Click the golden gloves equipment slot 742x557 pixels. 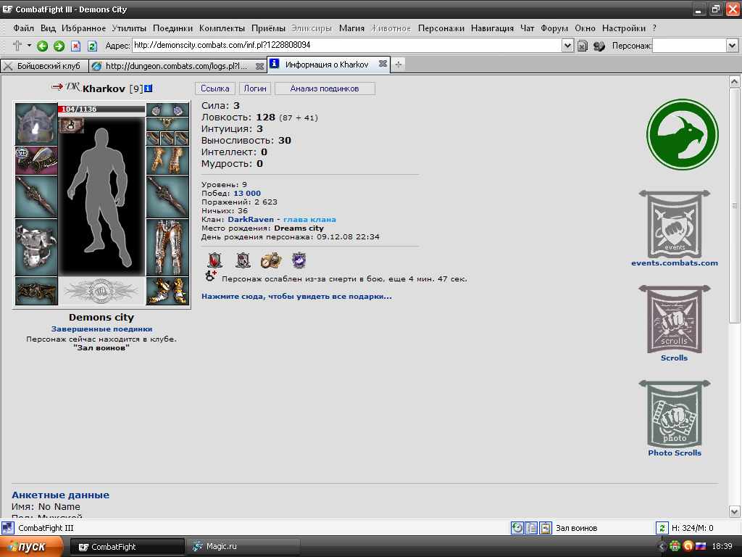pos(167,160)
